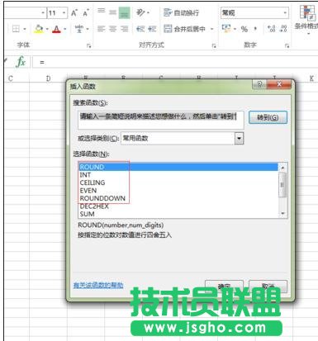Viewport: 318px width, 341px height.
Task: Center text horizontally
Action: click(112, 29)
